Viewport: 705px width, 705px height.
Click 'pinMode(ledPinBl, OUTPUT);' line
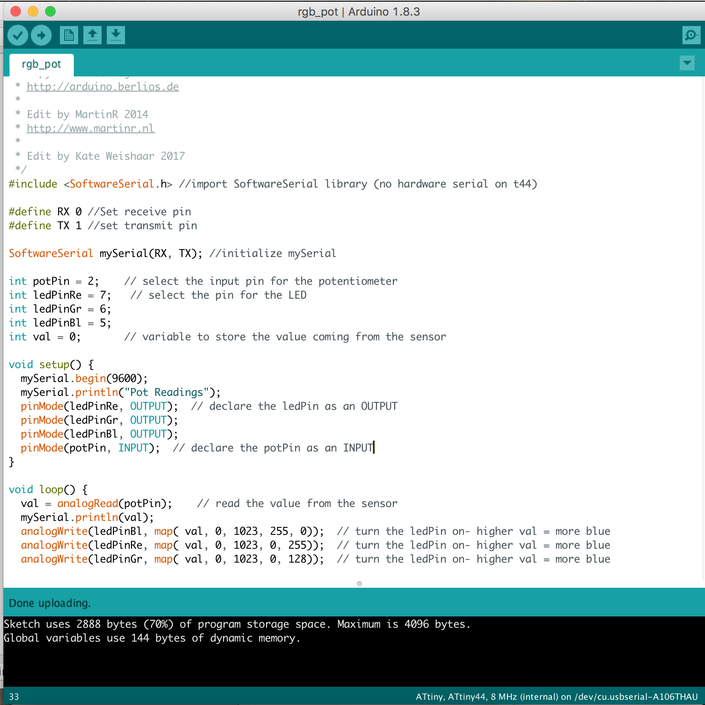point(99,434)
